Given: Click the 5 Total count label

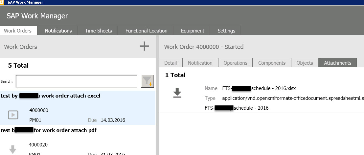Looking at the screenshot, I should click(18, 65).
